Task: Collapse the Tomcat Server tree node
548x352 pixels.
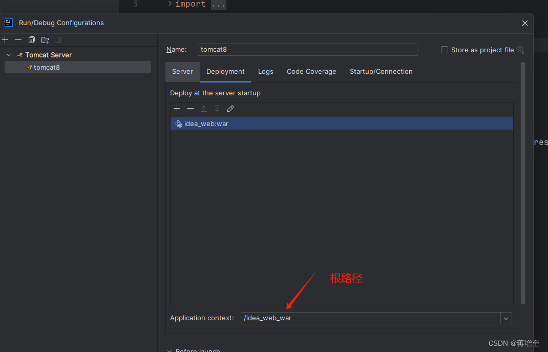Action: [x=9, y=55]
